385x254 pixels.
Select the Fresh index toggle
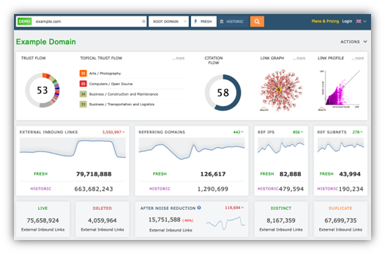[204, 22]
